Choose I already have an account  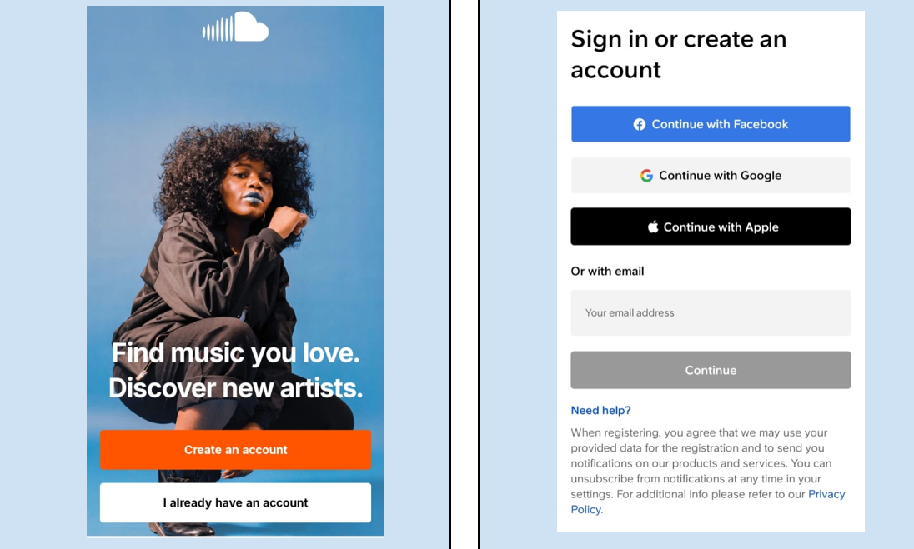point(235,502)
